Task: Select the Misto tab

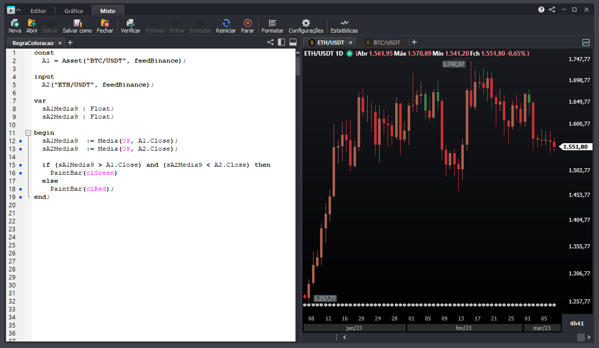Action: coord(108,11)
